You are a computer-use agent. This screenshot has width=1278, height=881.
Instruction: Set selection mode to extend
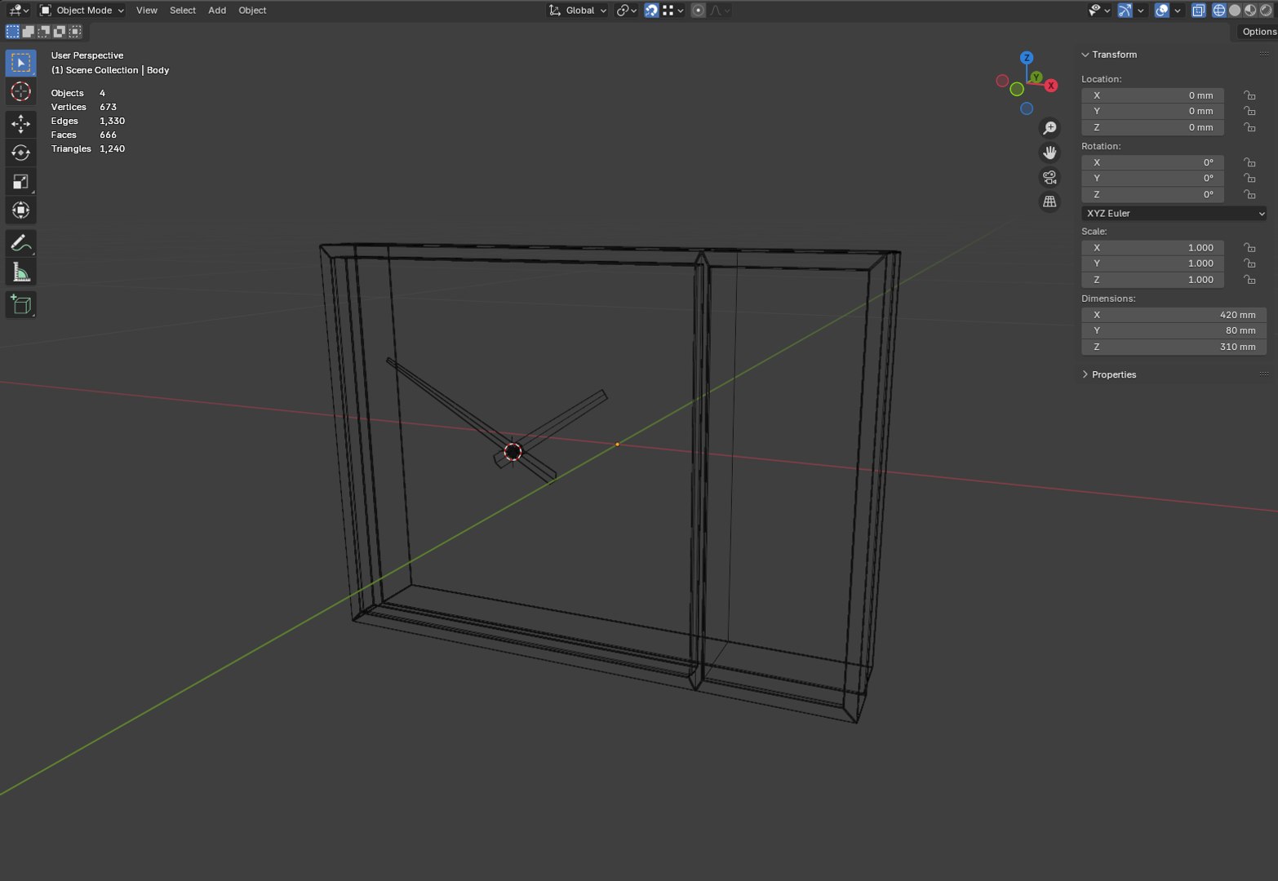coord(28,32)
